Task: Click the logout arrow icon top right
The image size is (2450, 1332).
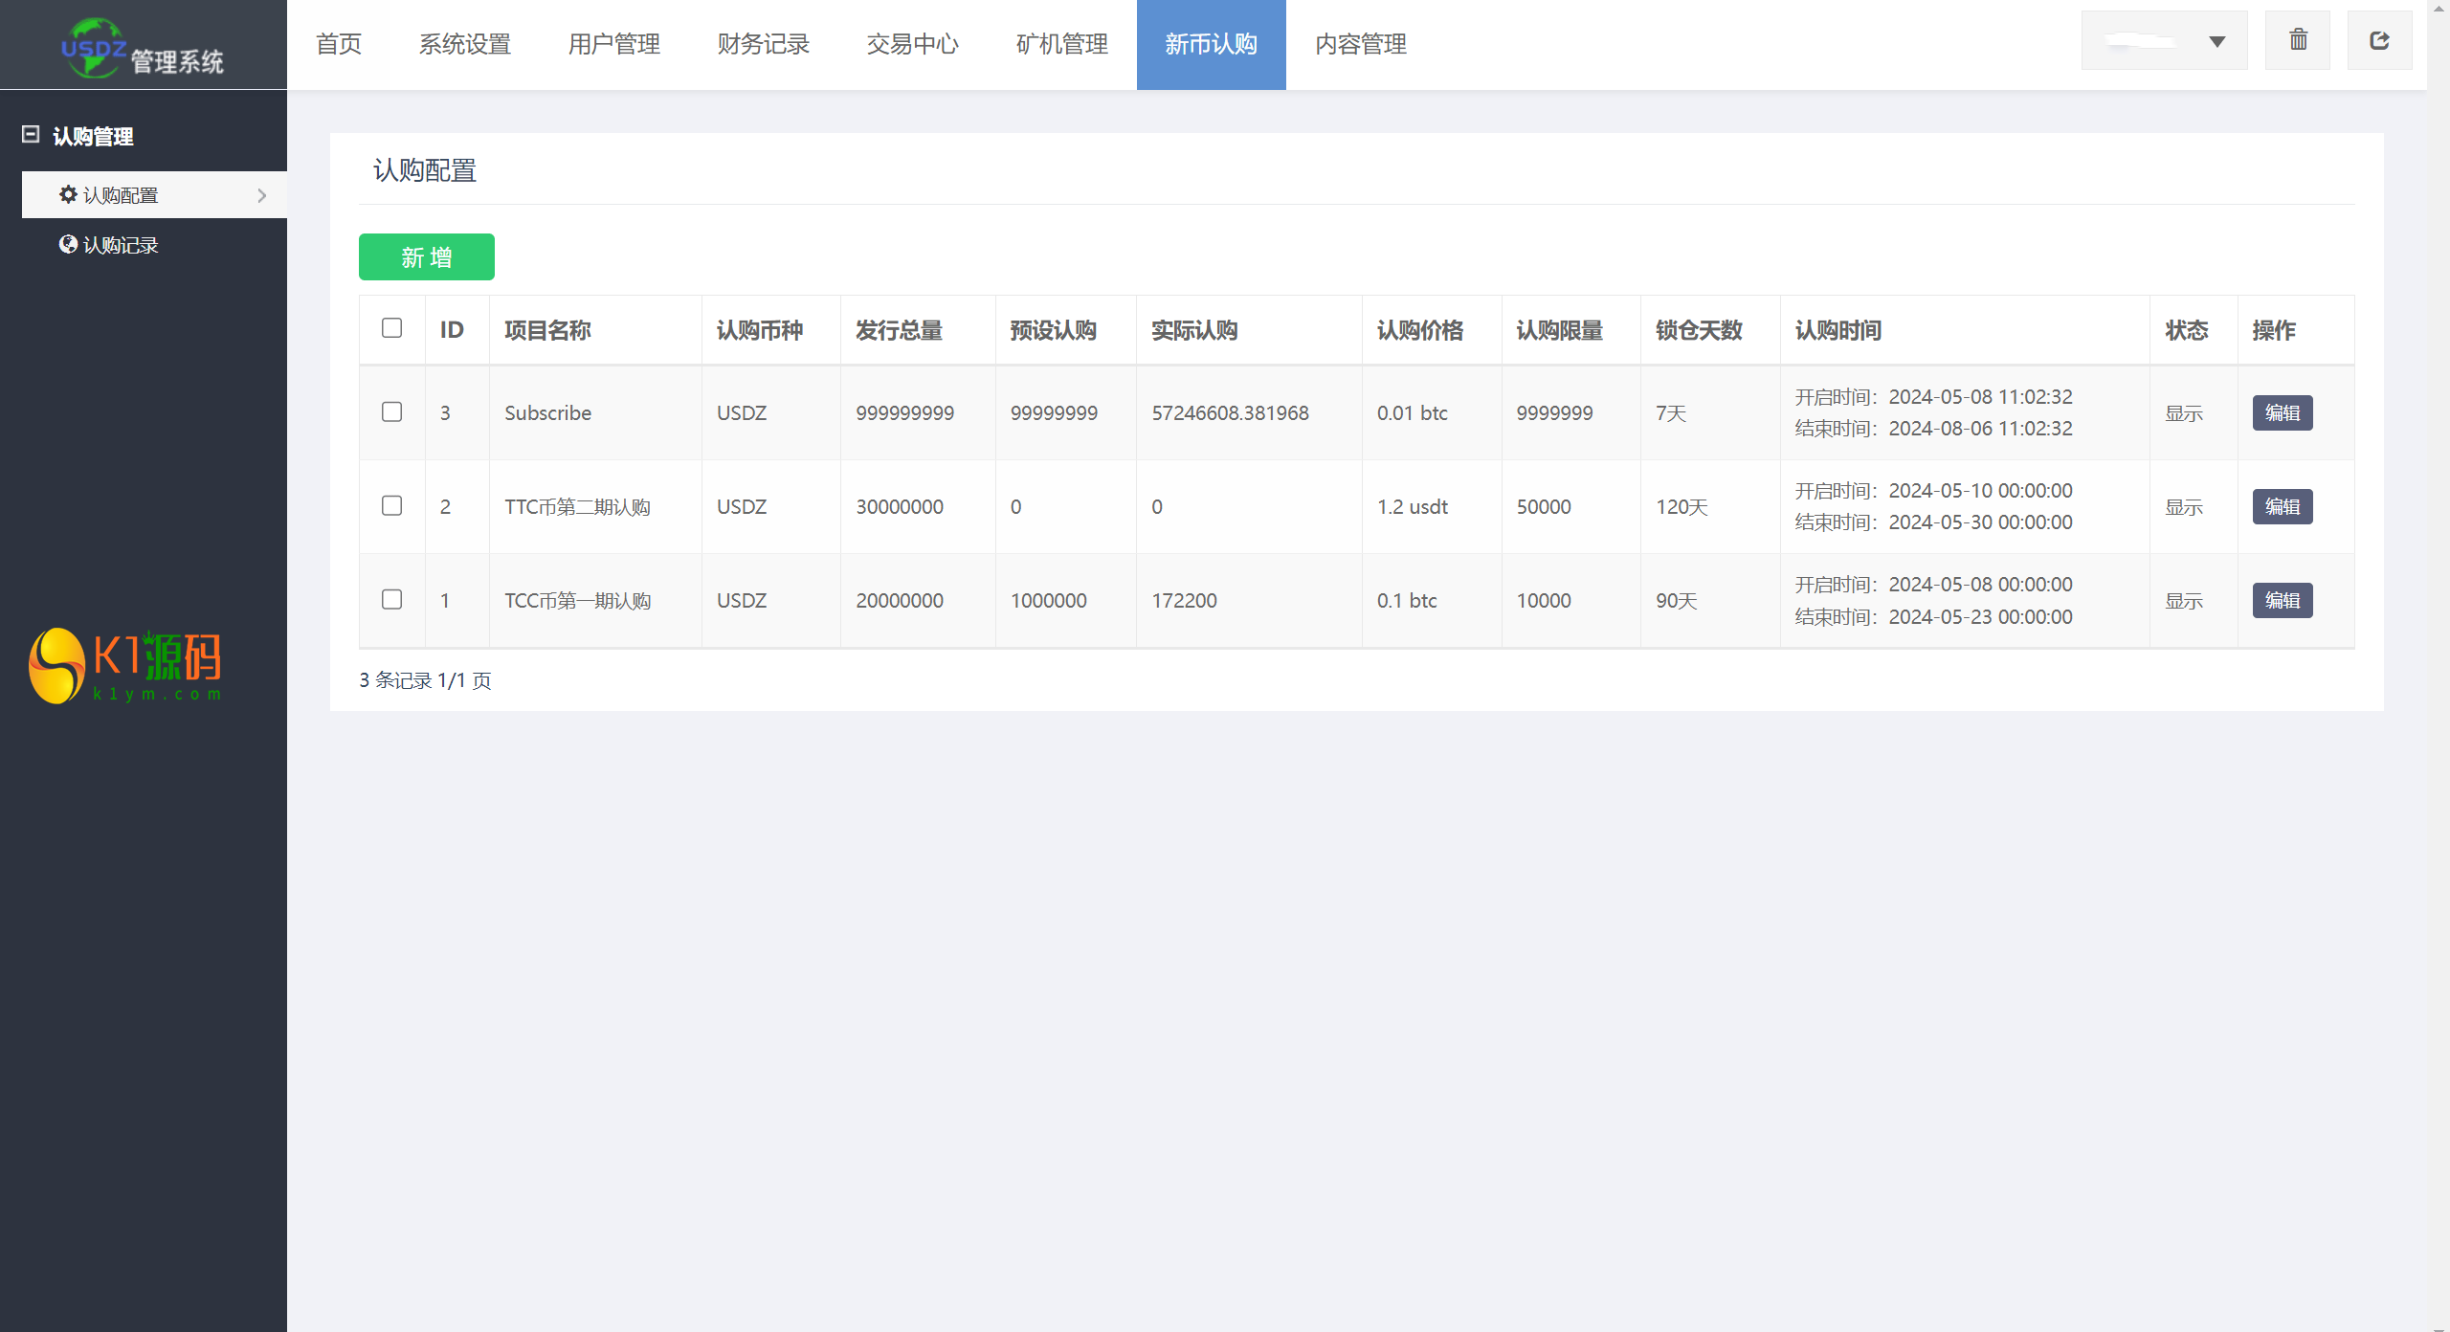Action: (2379, 40)
